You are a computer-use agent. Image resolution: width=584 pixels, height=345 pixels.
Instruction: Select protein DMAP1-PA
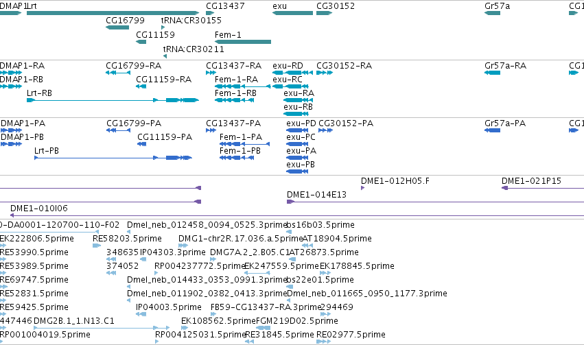[x=23, y=123]
